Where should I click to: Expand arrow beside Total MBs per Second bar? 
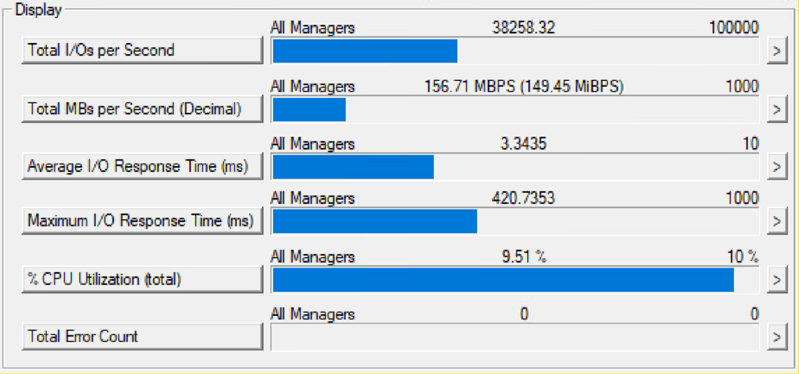pyautogui.click(x=777, y=109)
